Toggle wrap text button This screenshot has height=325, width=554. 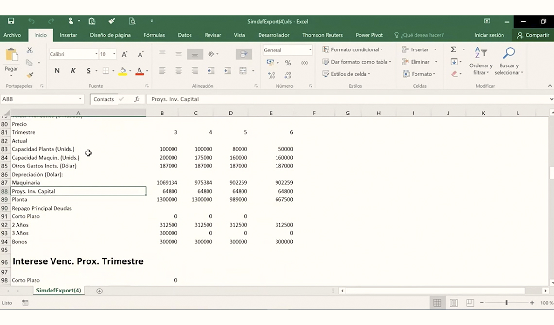click(x=244, y=54)
